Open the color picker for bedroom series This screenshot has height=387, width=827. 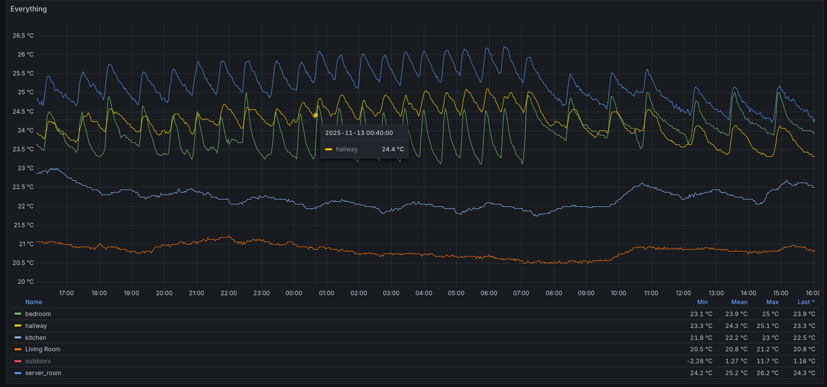click(x=18, y=314)
